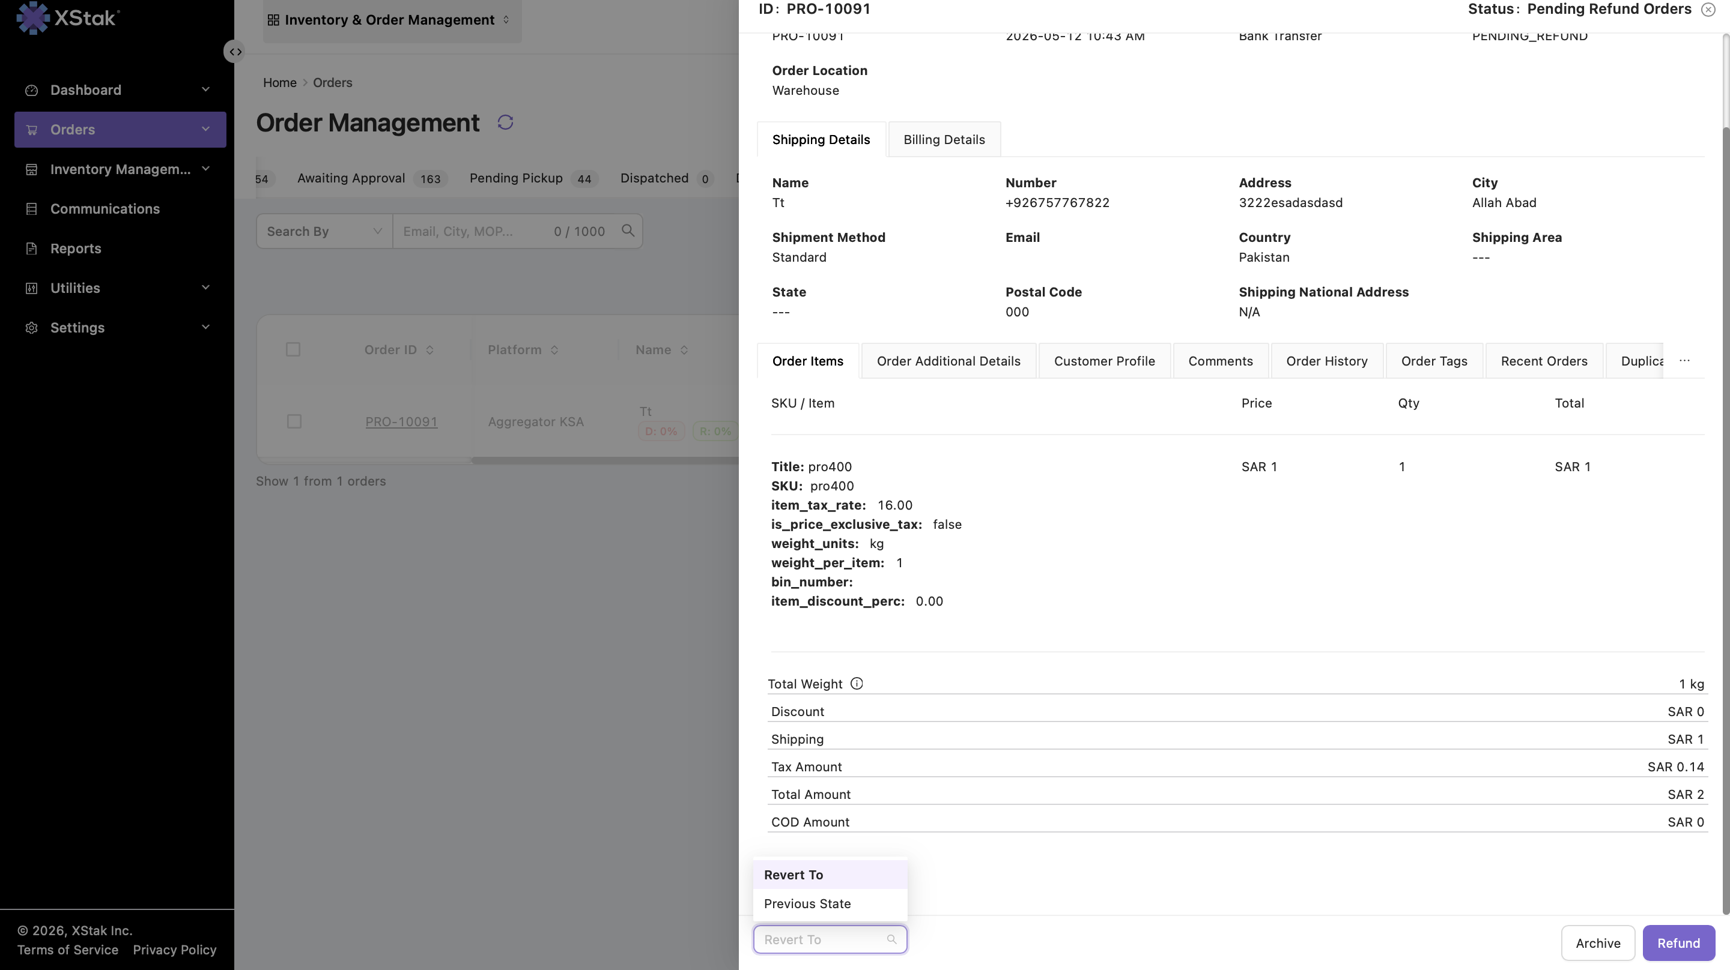This screenshot has height=970, width=1730.
Task: Collapse the sidebar with the arrows toggle
Action: pyautogui.click(x=234, y=52)
